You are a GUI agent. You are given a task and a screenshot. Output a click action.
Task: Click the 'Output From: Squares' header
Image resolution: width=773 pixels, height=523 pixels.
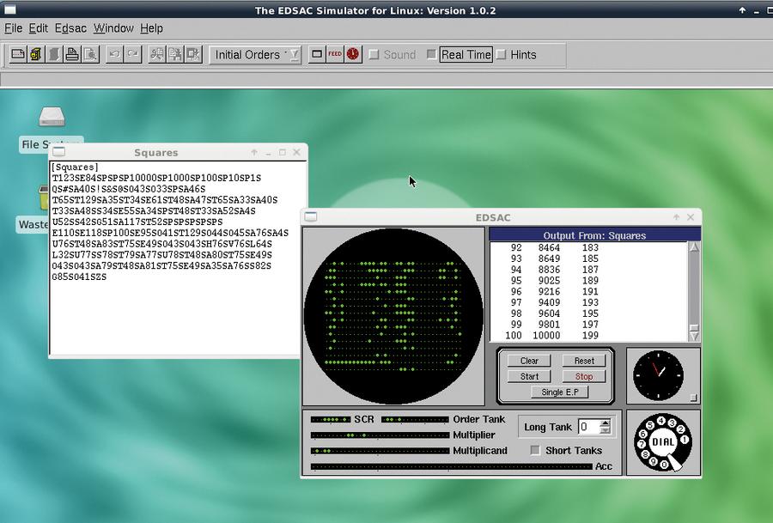(594, 235)
